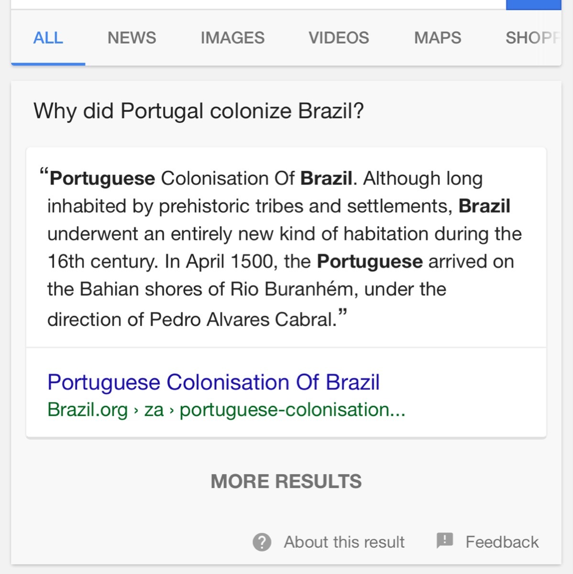
Task: Click the search input field at top
Action: pyautogui.click(x=258, y=4)
